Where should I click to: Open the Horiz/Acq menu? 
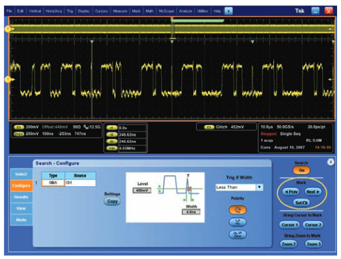pyautogui.click(x=53, y=11)
